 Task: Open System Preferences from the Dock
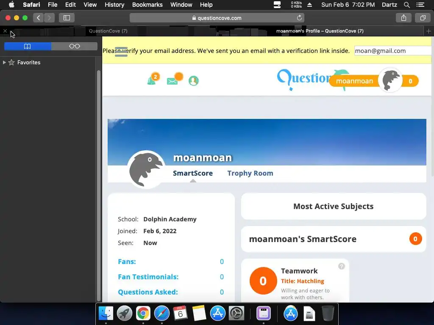click(x=236, y=314)
